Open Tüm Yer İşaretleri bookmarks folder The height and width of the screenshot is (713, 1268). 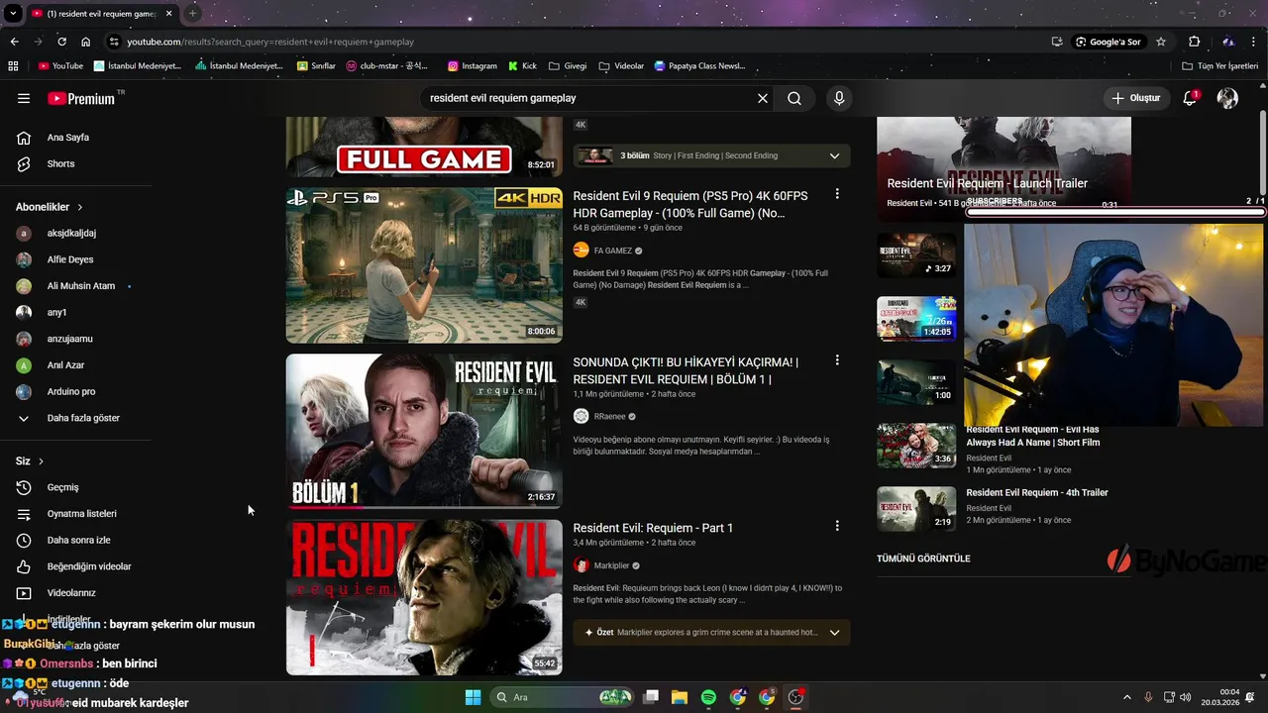point(1220,66)
